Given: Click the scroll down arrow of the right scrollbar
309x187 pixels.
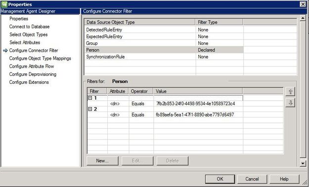Looking at the screenshot, I should pos(303,163).
